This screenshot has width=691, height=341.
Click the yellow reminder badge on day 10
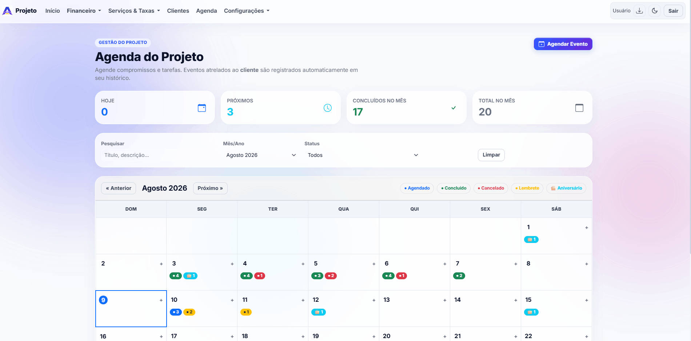pos(189,312)
